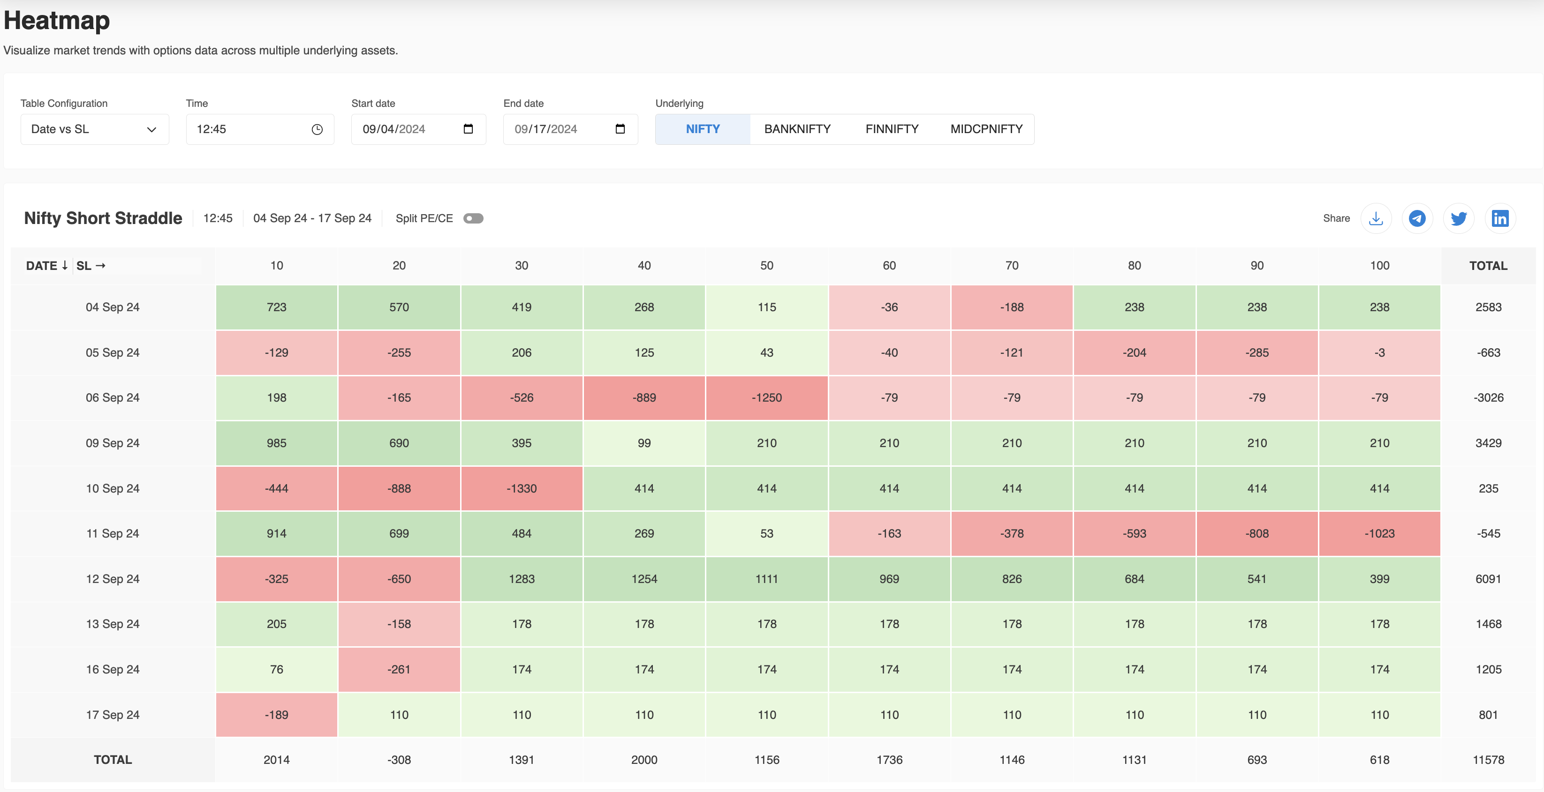
Task: Click the row total 6091
Action: click(x=1488, y=579)
